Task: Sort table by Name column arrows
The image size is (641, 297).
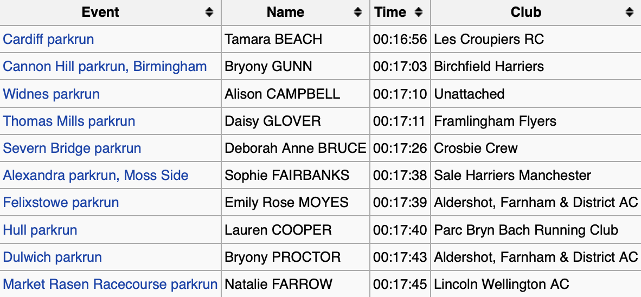Action: click(358, 12)
